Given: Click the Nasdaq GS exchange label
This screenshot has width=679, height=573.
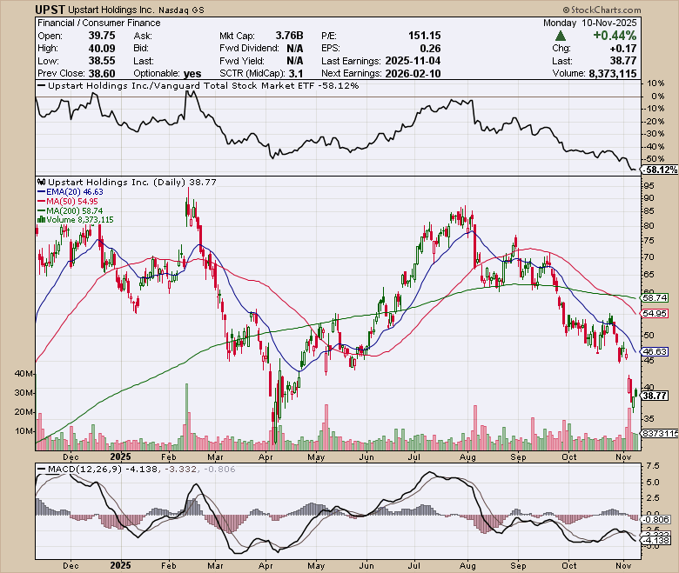Looking at the screenshot, I should [x=181, y=10].
